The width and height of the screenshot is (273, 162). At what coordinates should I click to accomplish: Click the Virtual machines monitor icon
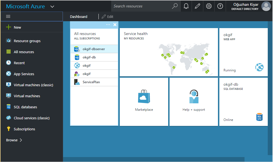[9, 96]
